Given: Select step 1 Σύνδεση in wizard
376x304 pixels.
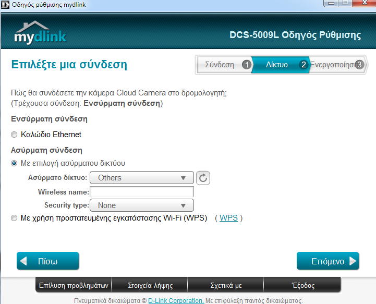Looking at the screenshot, I should click(x=224, y=65).
